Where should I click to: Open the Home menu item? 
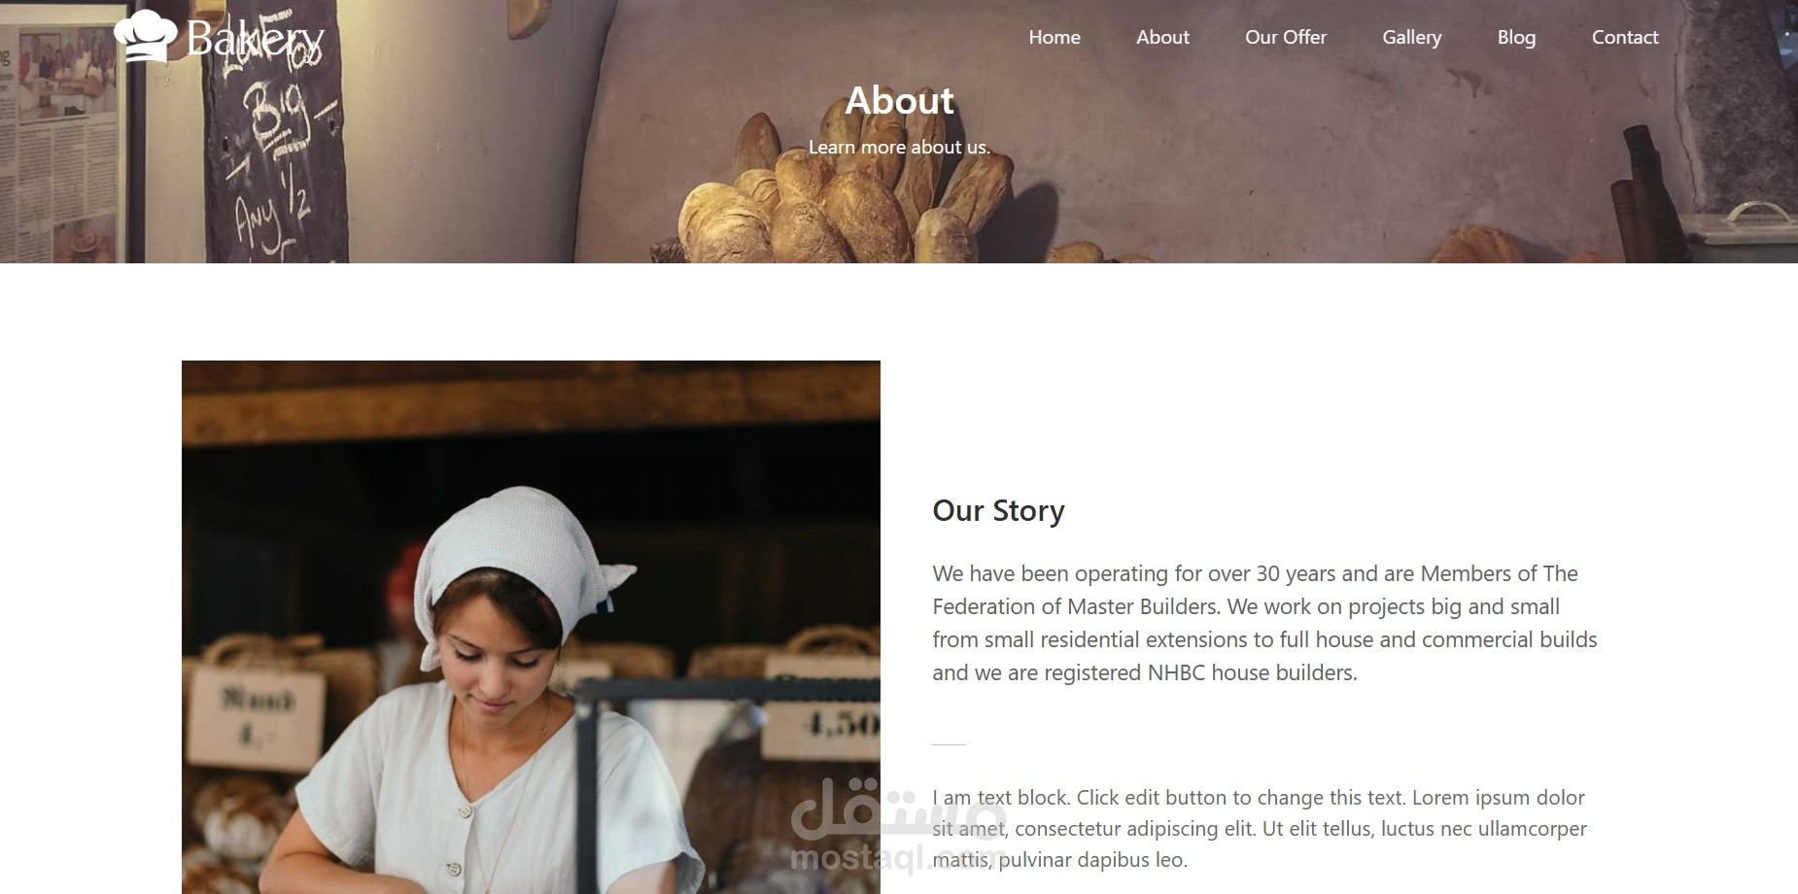click(x=1055, y=37)
